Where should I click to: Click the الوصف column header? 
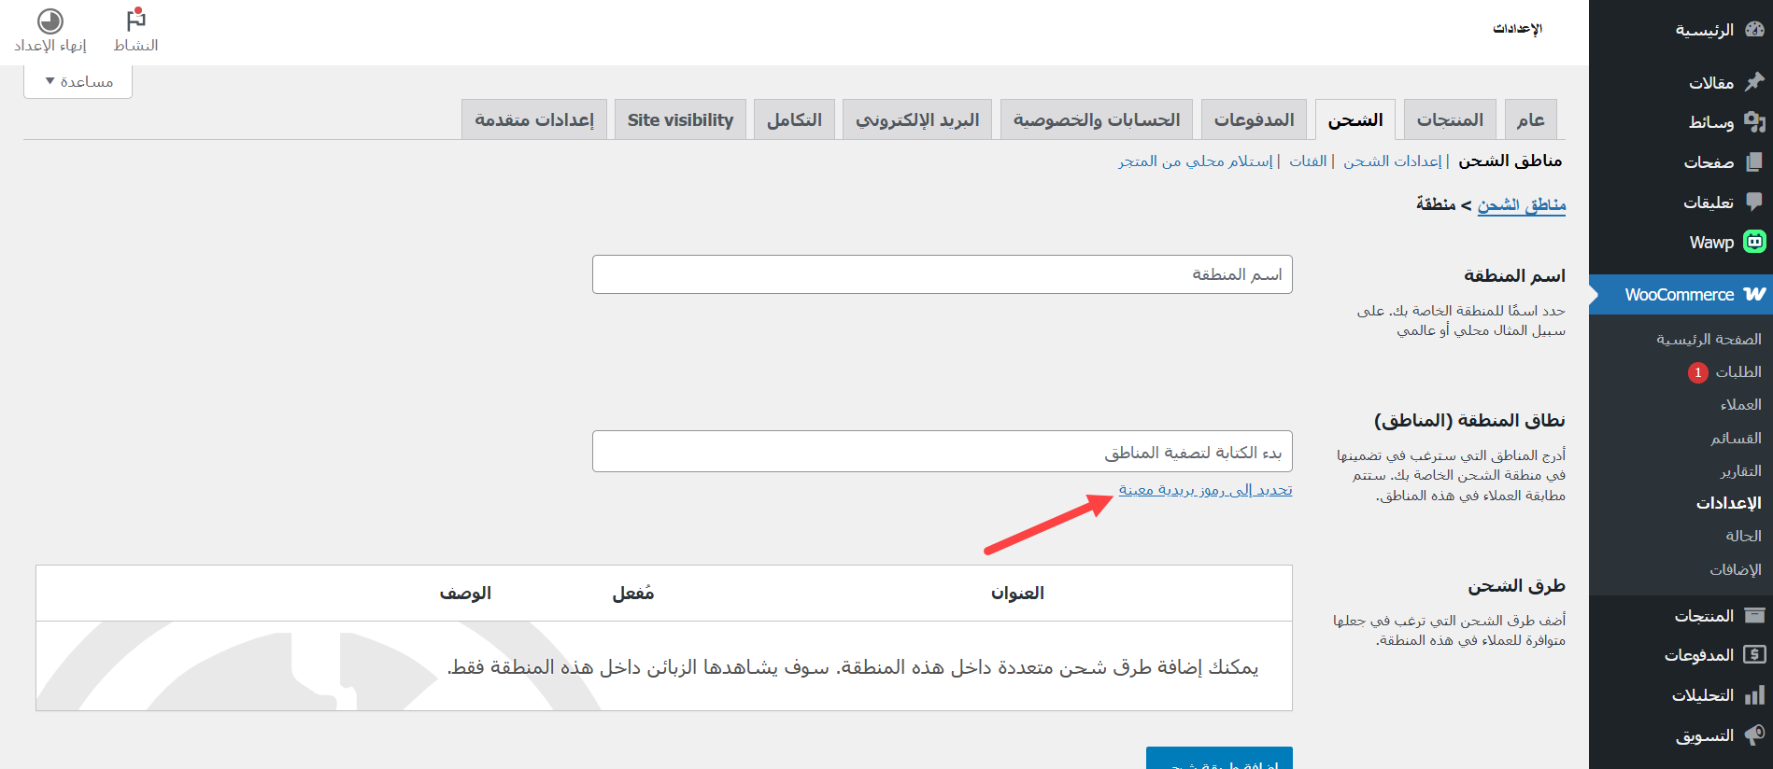click(x=465, y=593)
